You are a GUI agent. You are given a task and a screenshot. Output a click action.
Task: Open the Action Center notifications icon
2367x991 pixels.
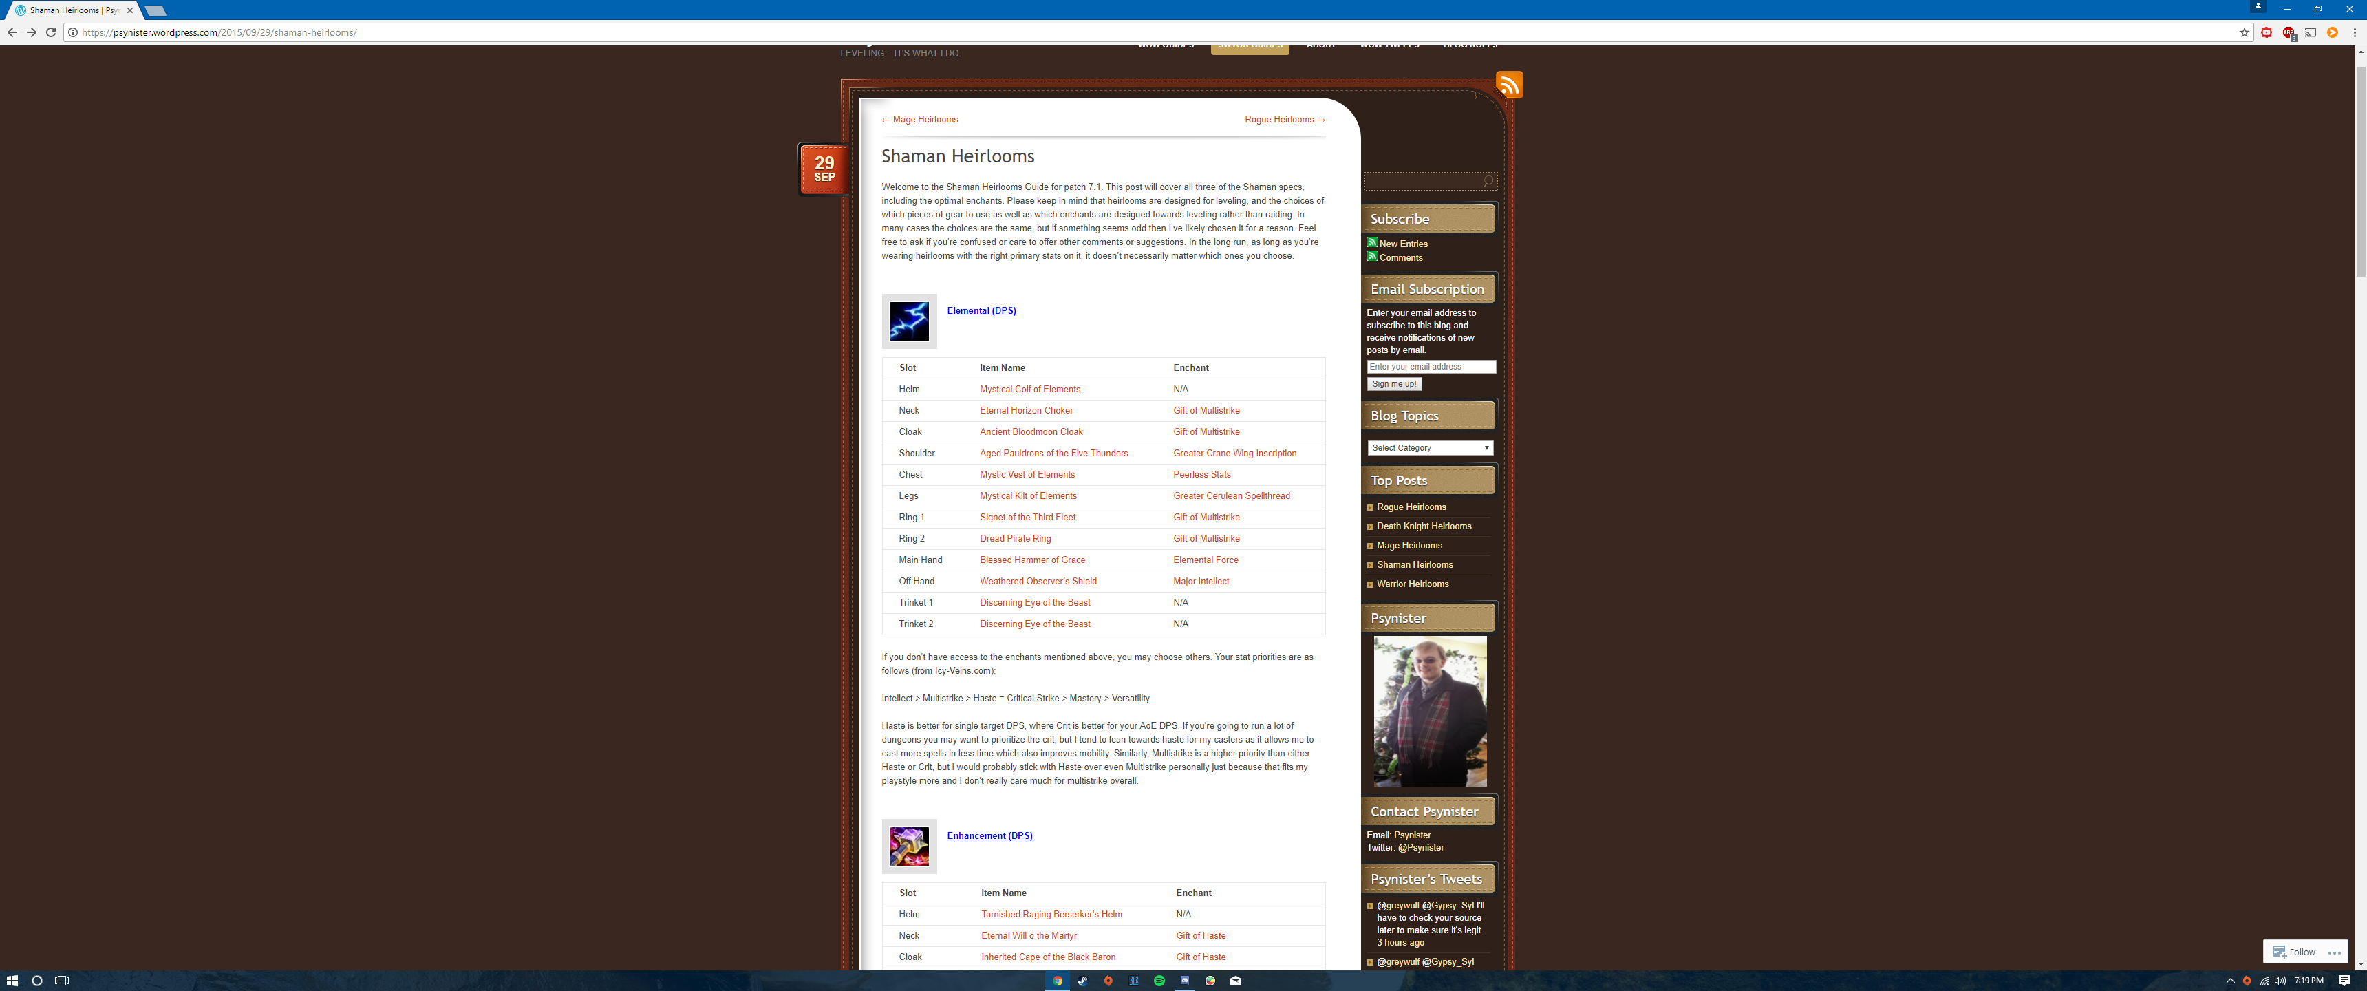[2345, 980]
